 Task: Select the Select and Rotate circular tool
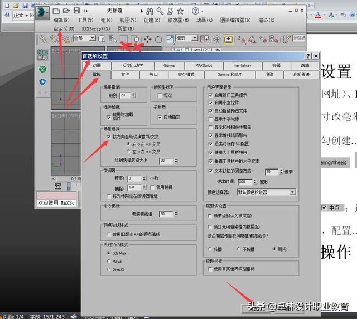click(158, 40)
